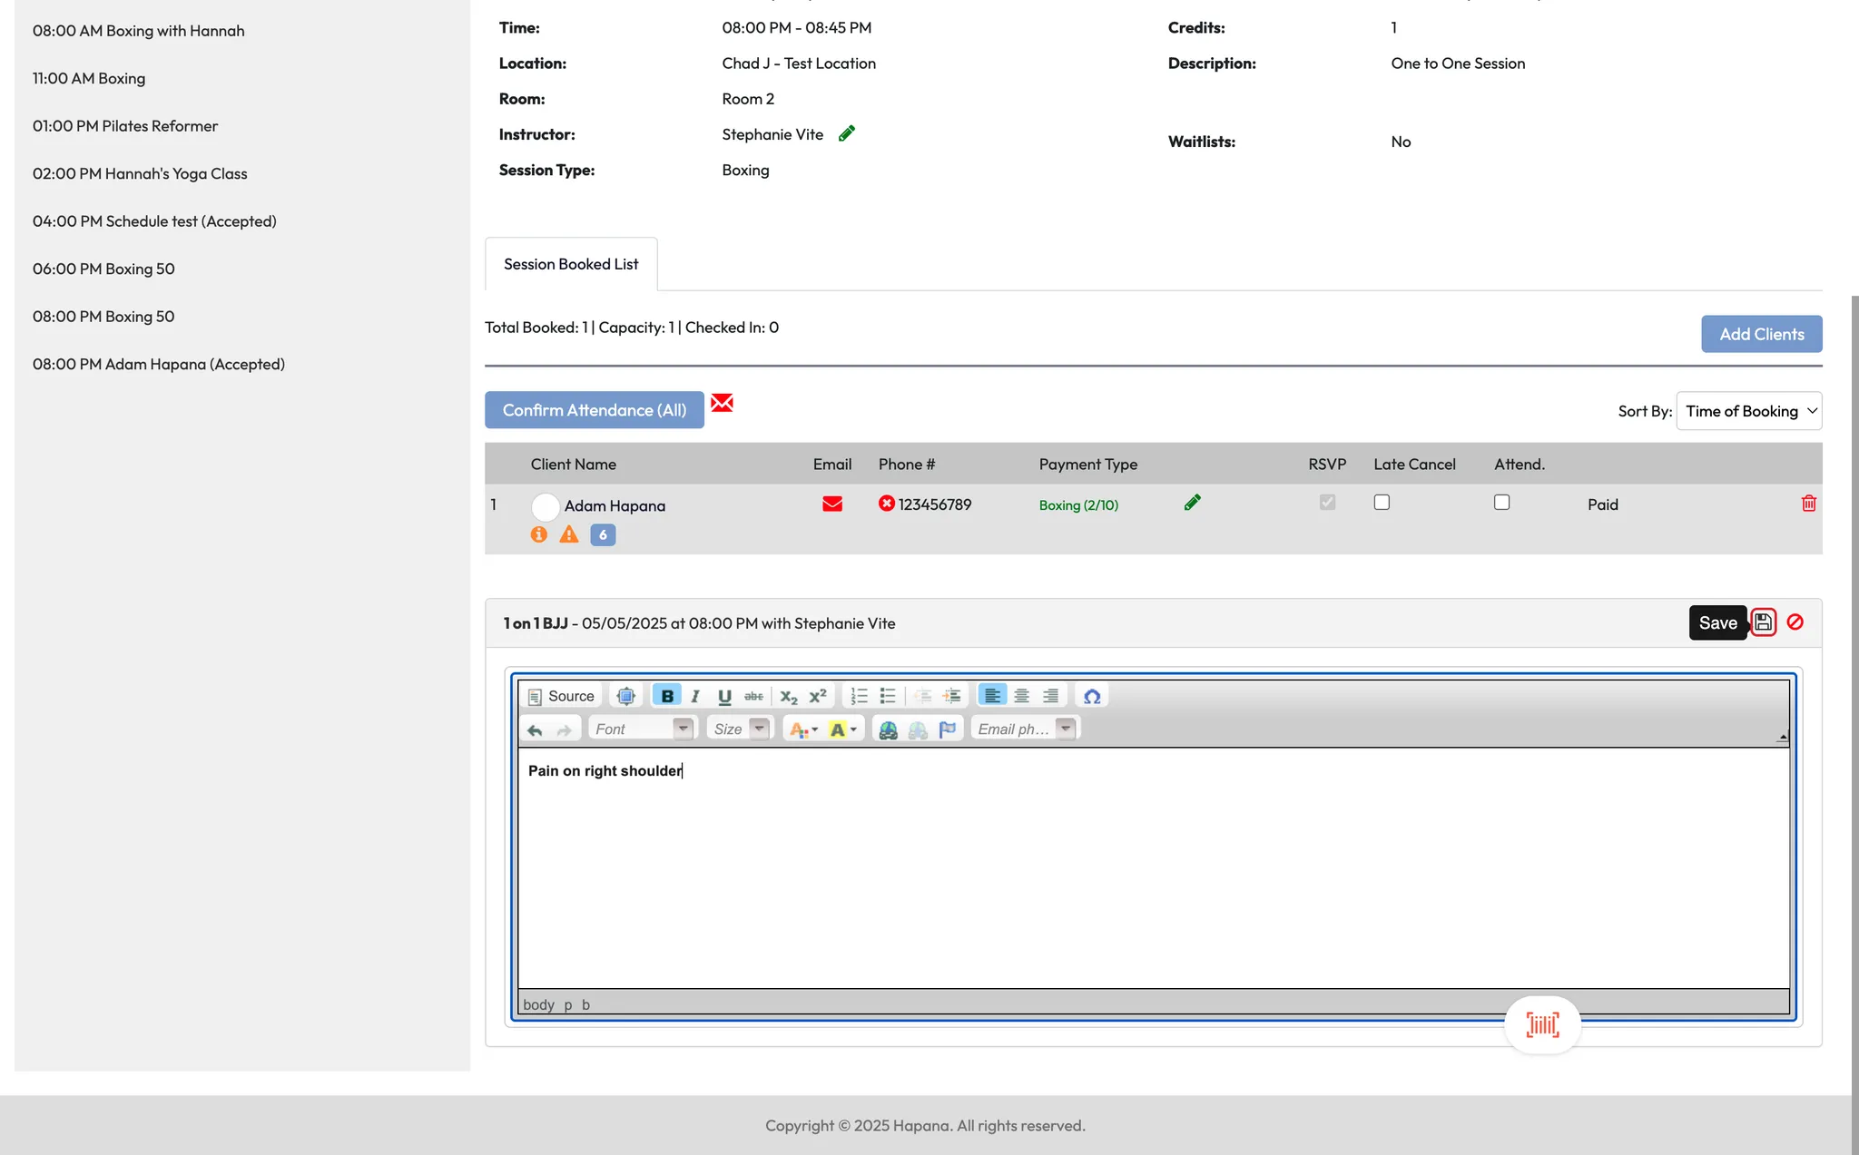
Task: Check the Attend. checkbox for Adam Hapana
Action: pyautogui.click(x=1501, y=503)
